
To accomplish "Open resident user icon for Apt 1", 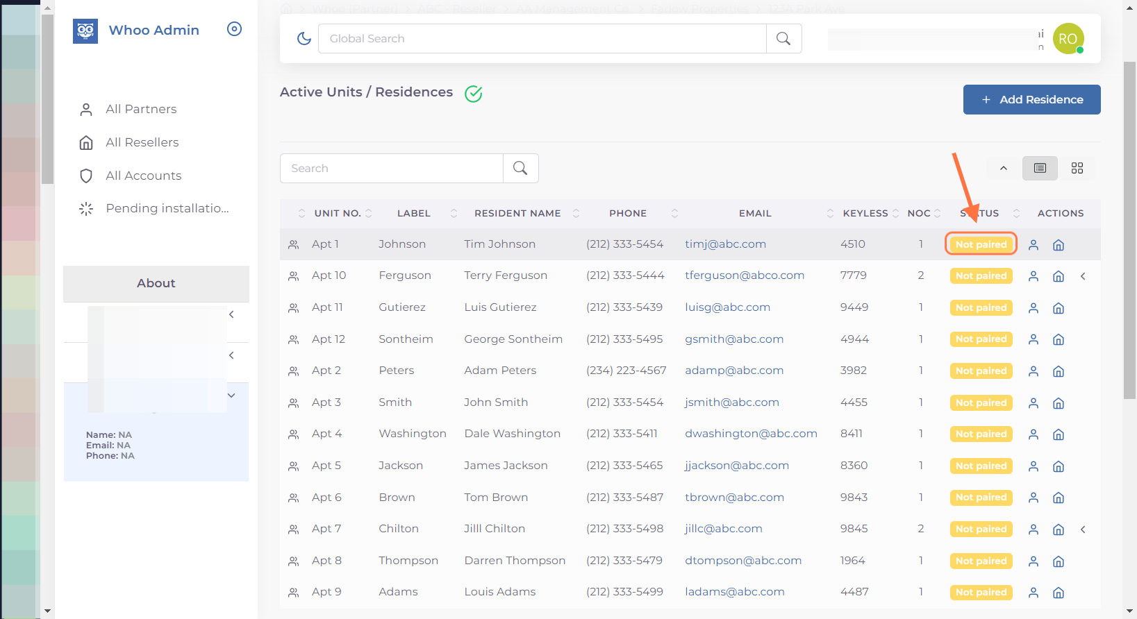I will (1034, 245).
